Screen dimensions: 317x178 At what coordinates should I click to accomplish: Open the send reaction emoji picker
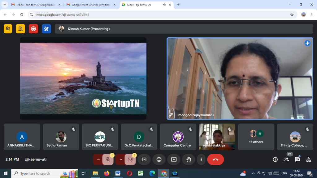click(x=159, y=159)
